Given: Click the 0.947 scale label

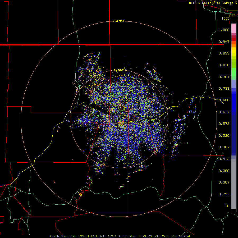Looking at the screenshot, I should click(224, 42).
